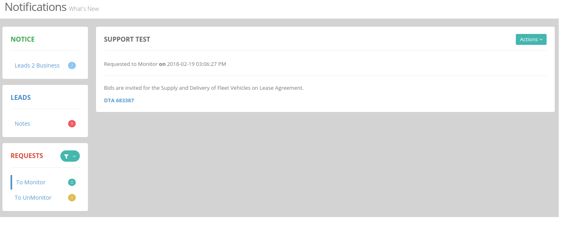Click the Notifications page title
This screenshot has width=562, height=230.
(36, 7)
